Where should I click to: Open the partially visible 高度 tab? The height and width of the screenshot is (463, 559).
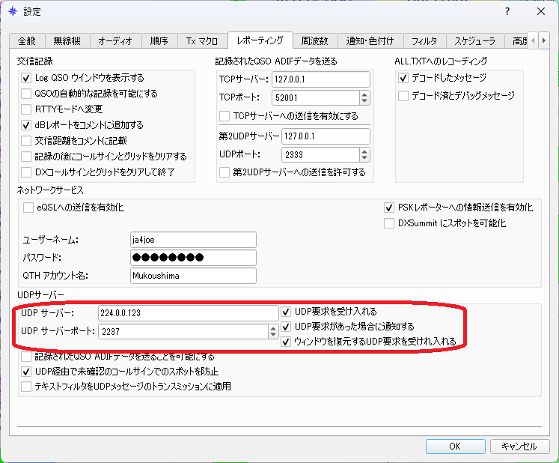tap(516, 41)
